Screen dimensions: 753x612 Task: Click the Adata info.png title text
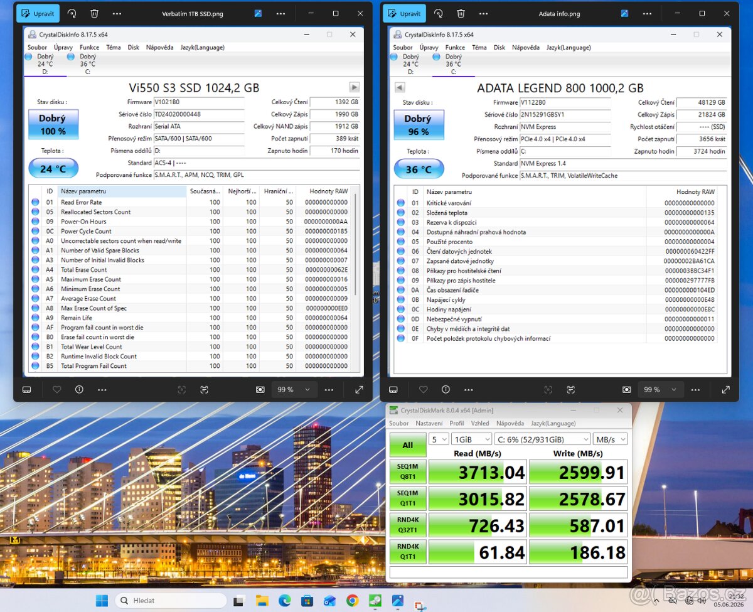click(x=559, y=13)
